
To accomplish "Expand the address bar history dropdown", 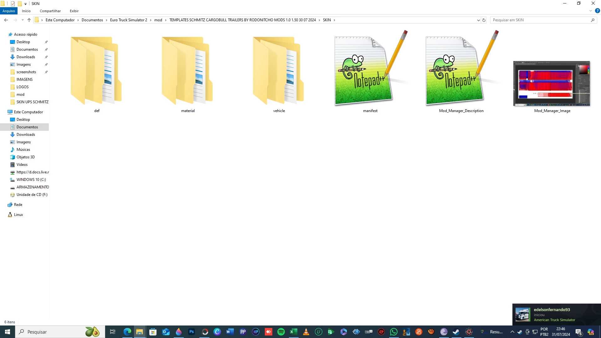I will point(478,20).
